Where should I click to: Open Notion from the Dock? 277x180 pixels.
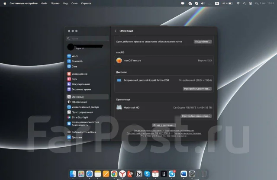click(x=139, y=174)
